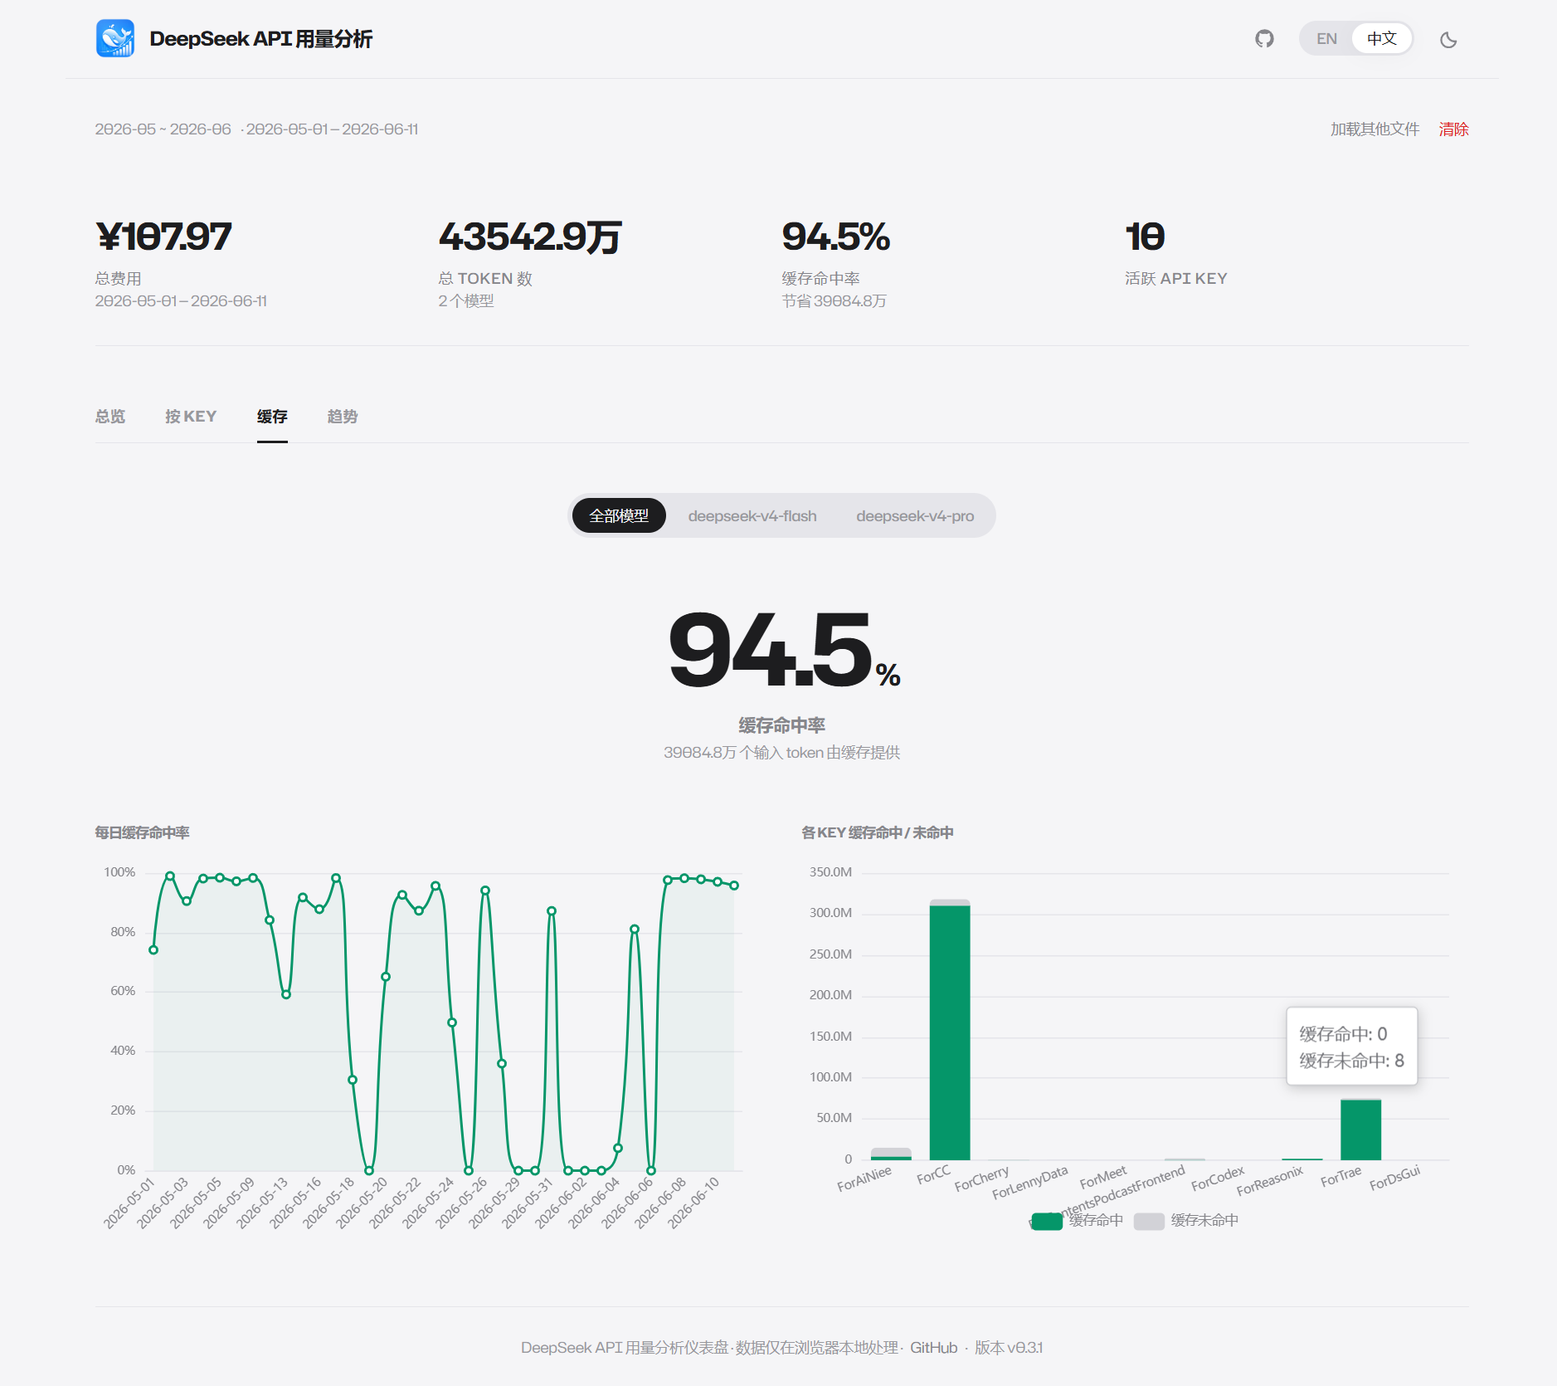Toggle dark mode moon icon
This screenshot has width=1557, height=1386.
click(x=1448, y=39)
